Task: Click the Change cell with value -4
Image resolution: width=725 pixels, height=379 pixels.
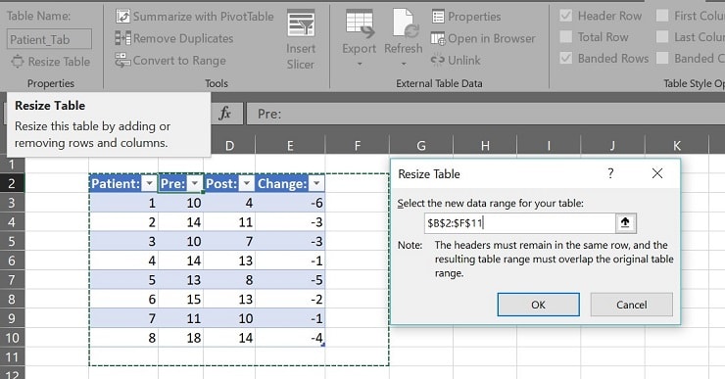Action: [290, 338]
